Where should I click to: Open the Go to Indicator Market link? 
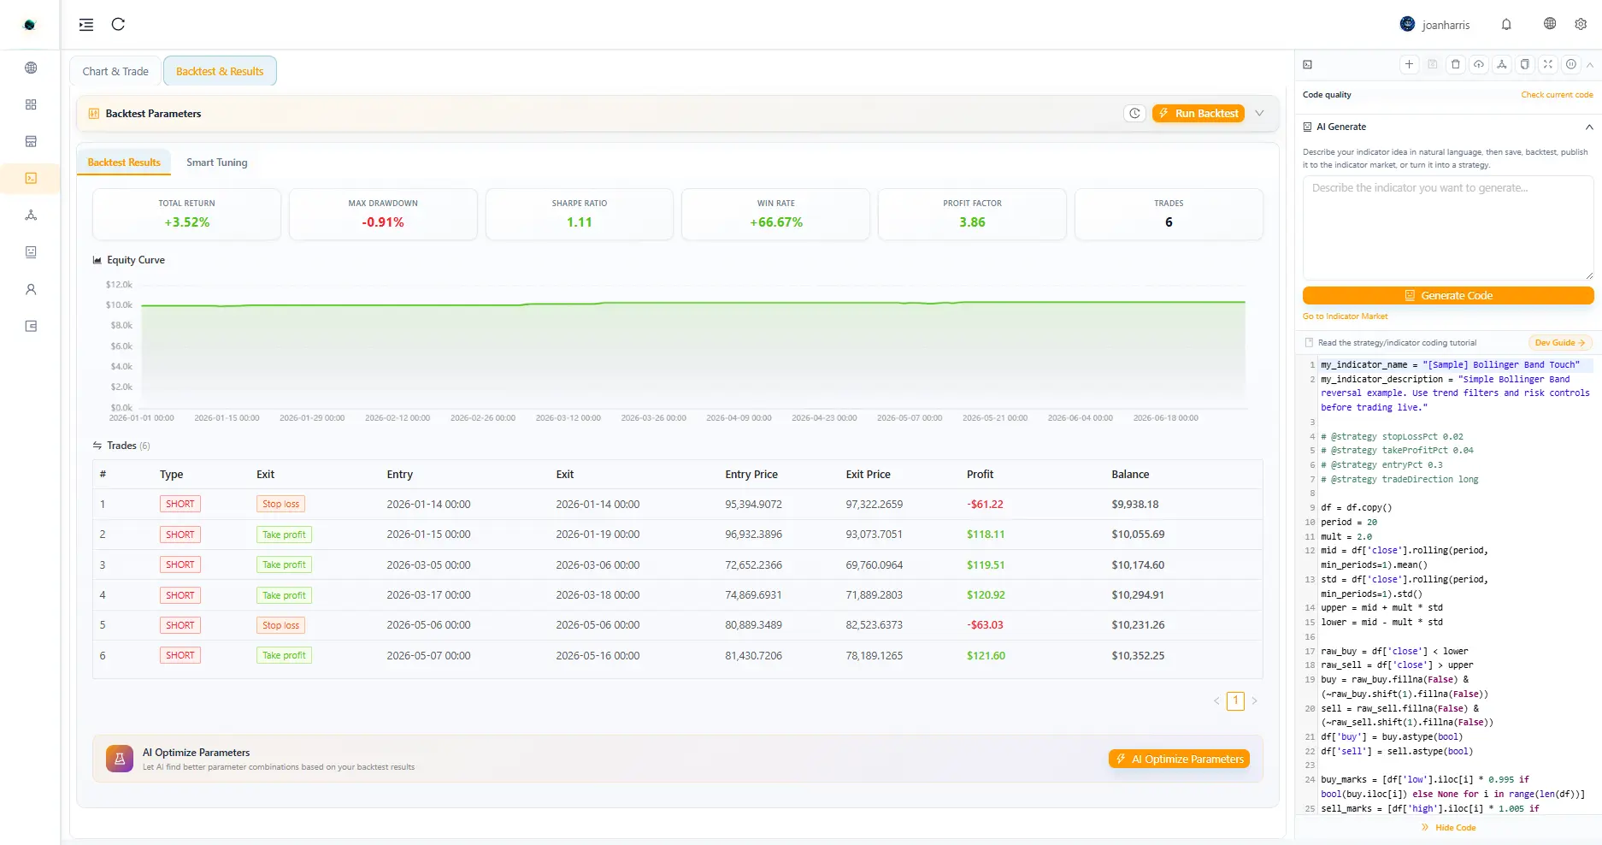click(x=1345, y=316)
